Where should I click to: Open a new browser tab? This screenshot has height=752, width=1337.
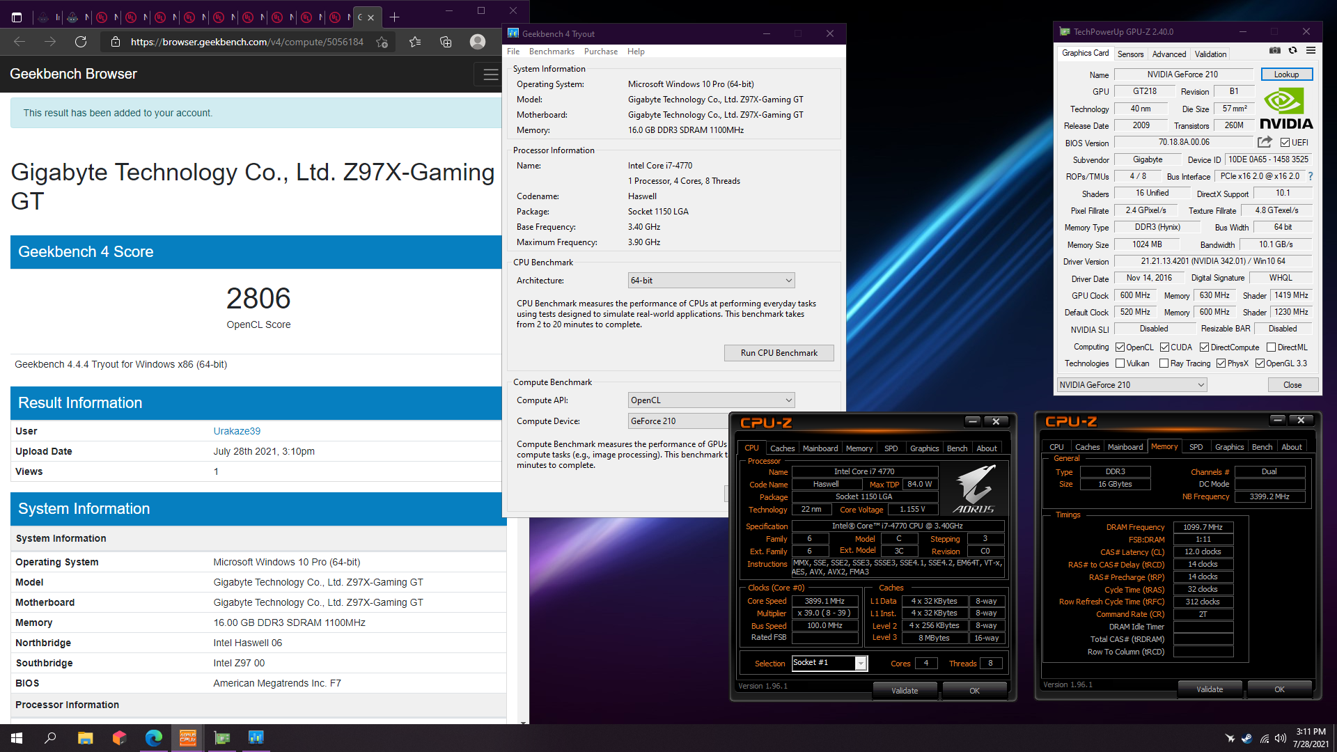pyautogui.click(x=394, y=17)
